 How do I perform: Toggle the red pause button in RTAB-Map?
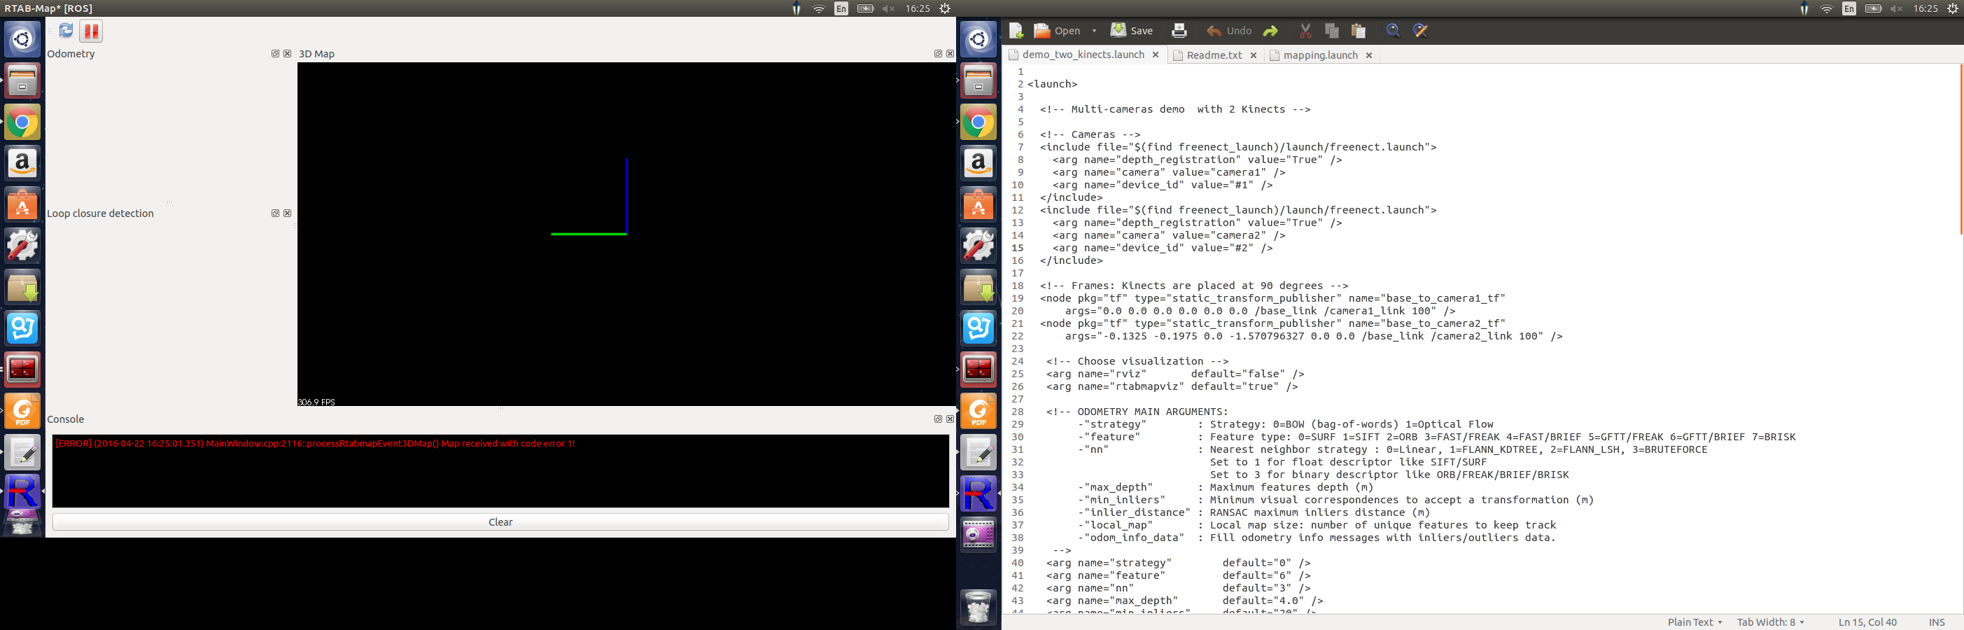pyautogui.click(x=92, y=31)
